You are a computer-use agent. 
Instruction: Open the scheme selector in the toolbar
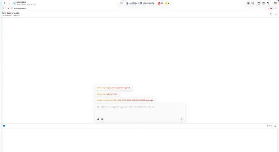[132, 3]
